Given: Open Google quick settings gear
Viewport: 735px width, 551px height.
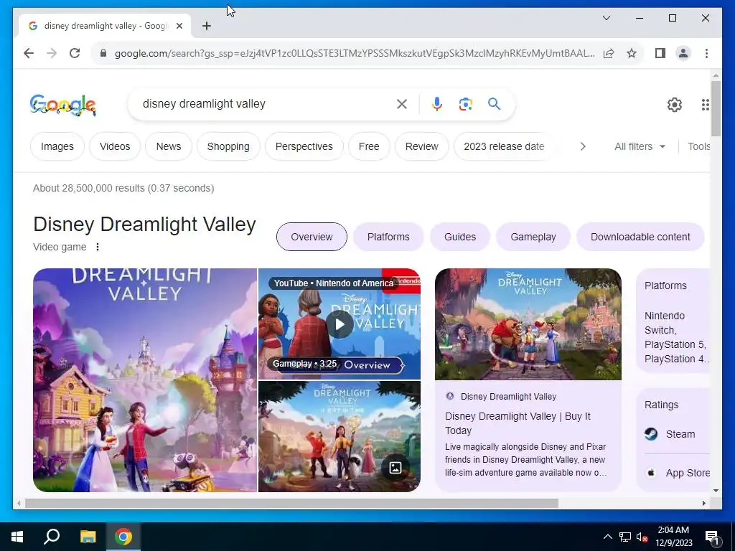Looking at the screenshot, I should 674,105.
